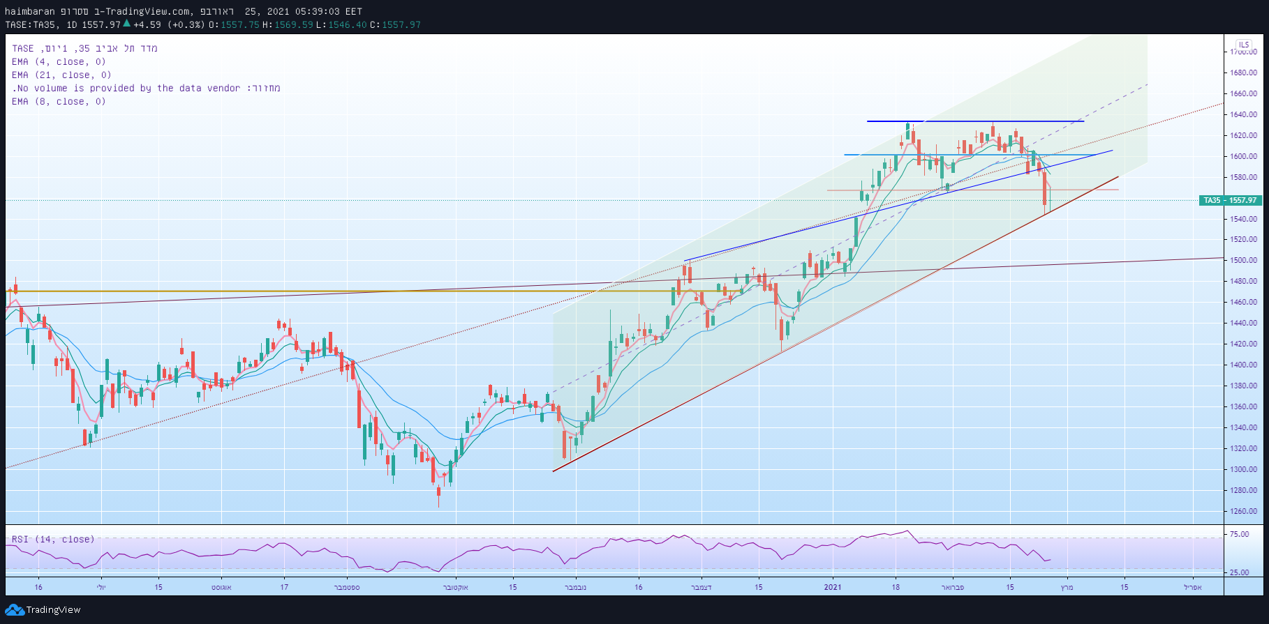Select the dark blue resistance line near 1633

[975, 121]
